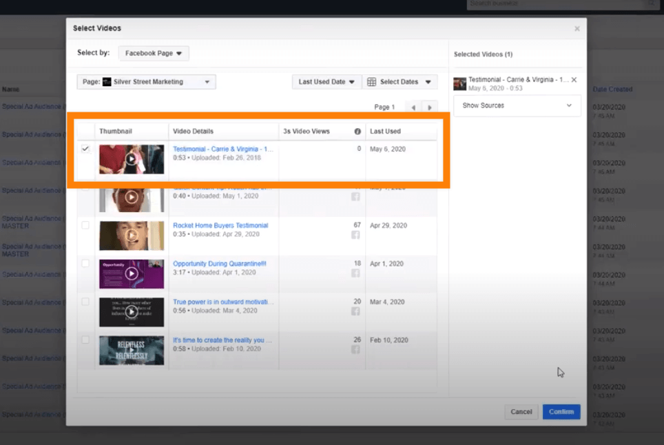Open the Rocket Home Buyers Testimonial link
The image size is (664, 445).
pos(220,225)
